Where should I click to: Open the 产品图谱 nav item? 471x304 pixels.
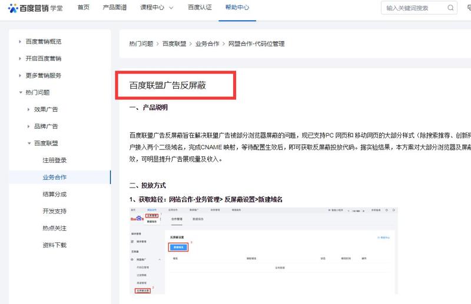[x=115, y=8]
